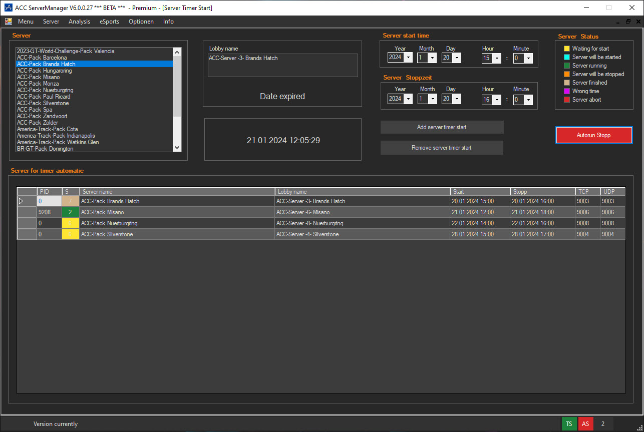Viewport: 644px width, 432px height.
Task: Click the app icon in the menu bar
Action: [x=9, y=22]
